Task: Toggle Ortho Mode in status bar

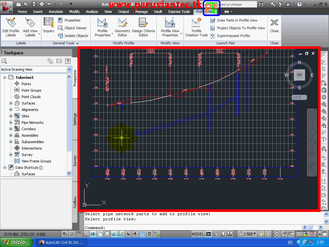Action: 85,234
